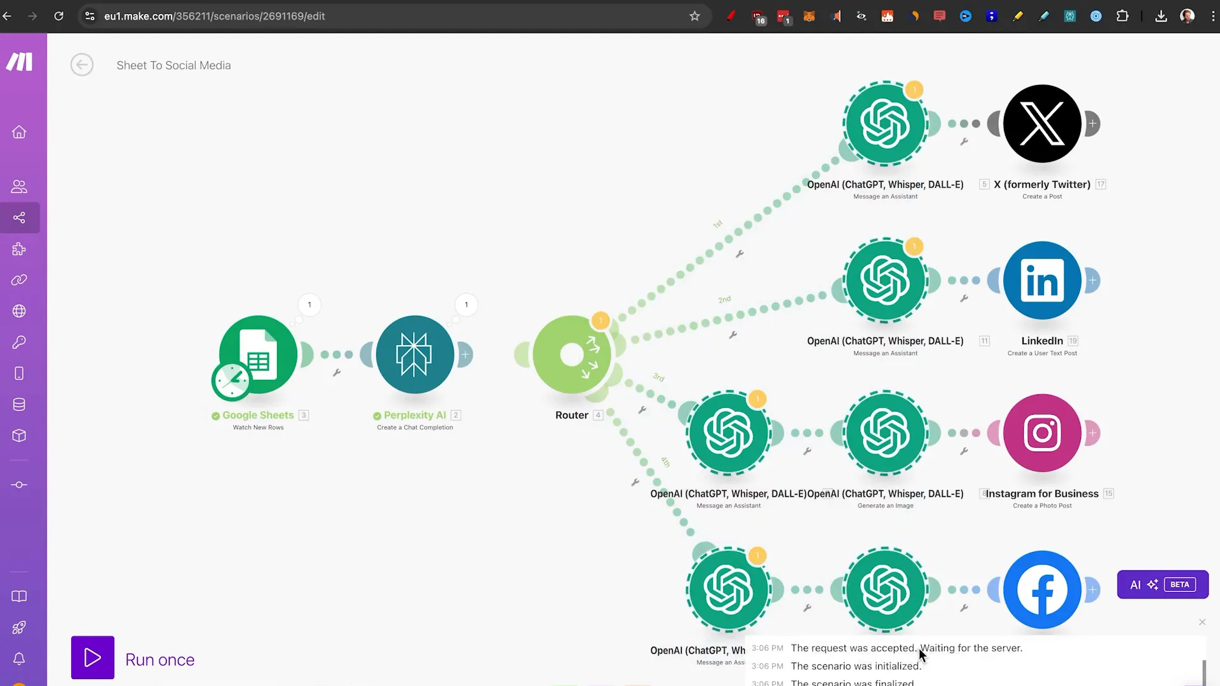Viewport: 1220px width, 686px height.
Task: Open Keys icon in sidebar
Action: click(19, 342)
